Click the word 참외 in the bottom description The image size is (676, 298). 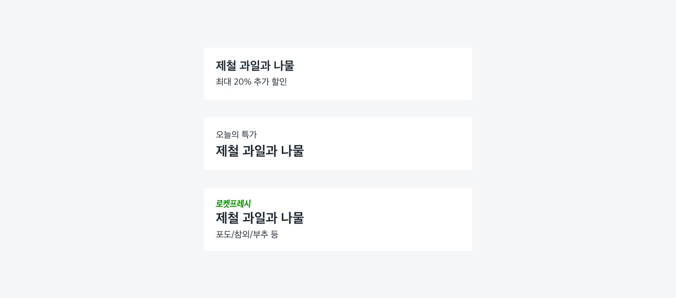242,234
